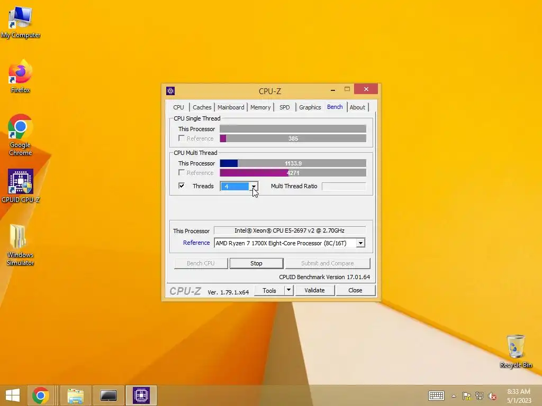
Task: Open the Reference processor dropdown
Action: point(360,243)
